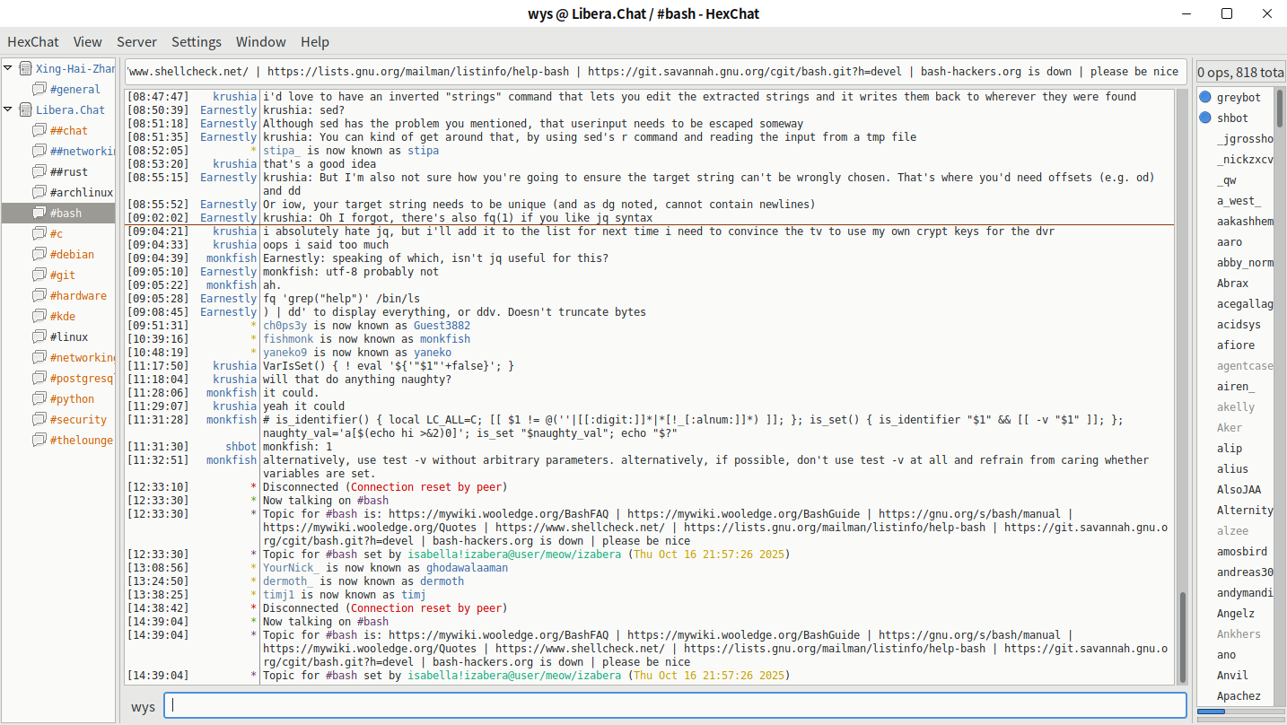The image size is (1287, 725).
Task: Click the nick button labeled wys
Action: [x=143, y=706]
